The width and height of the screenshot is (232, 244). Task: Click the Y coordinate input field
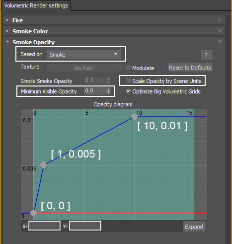tap(85, 226)
